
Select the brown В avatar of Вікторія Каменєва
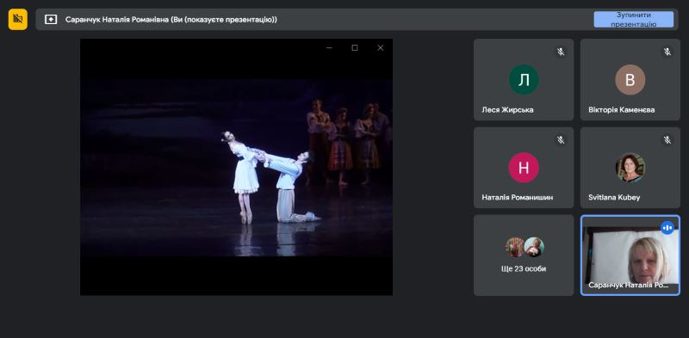[x=630, y=80]
